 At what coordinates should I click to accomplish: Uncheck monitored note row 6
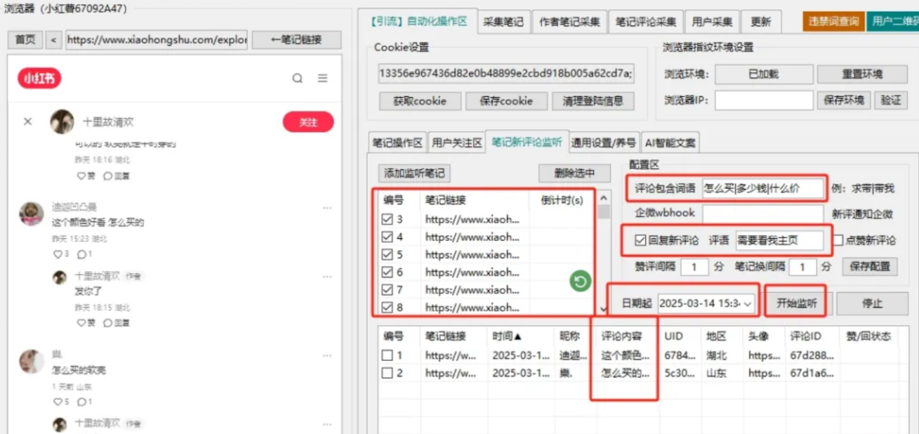click(387, 272)
